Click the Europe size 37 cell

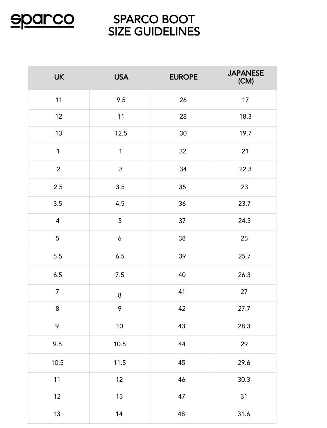tap(182, 221)
